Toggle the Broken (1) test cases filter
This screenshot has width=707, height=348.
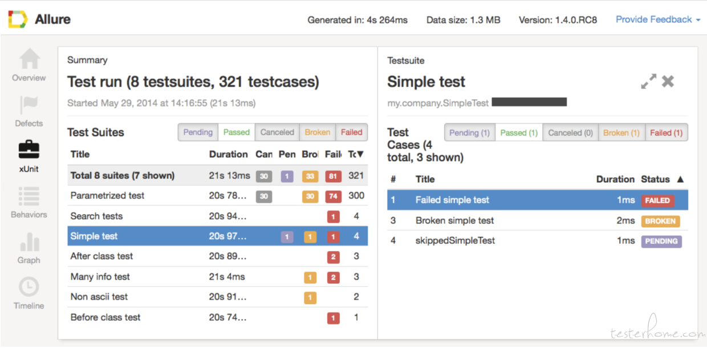point(620,133)
